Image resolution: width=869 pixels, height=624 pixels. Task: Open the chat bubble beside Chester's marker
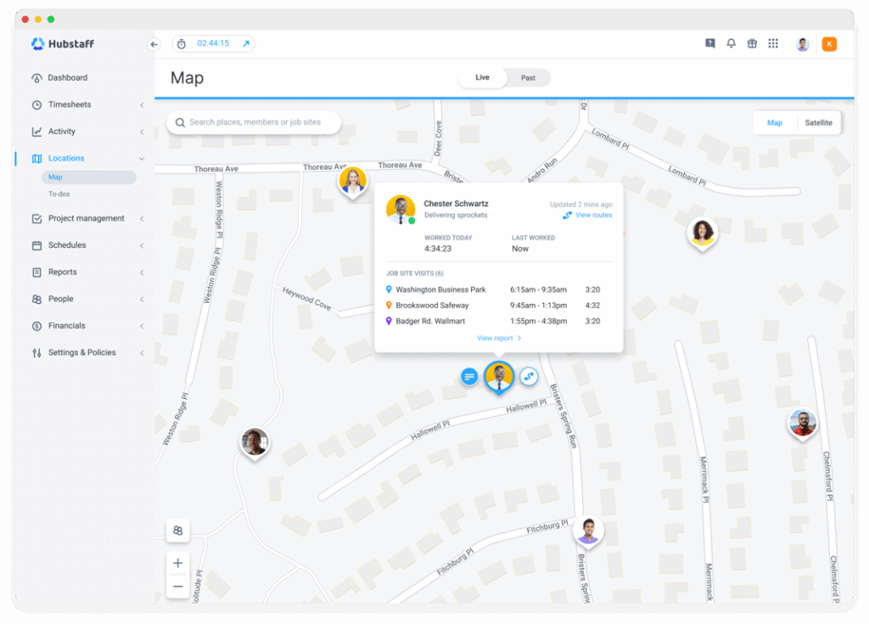469,376
